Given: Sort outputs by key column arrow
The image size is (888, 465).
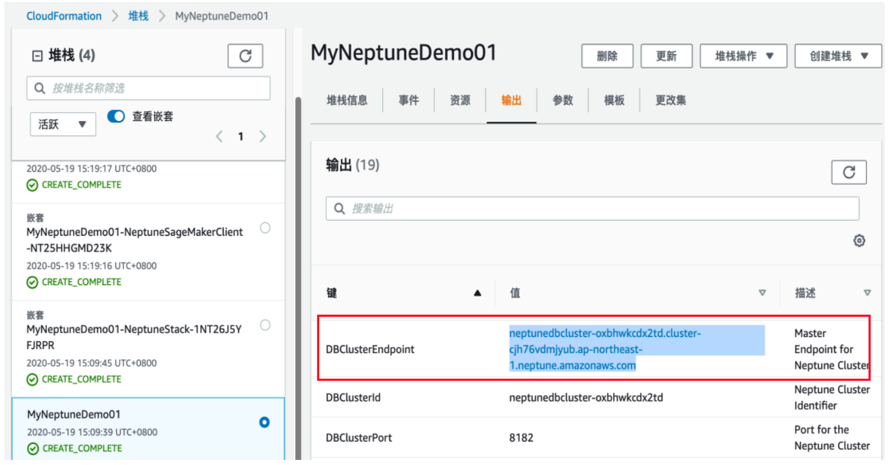Looking at the screenshot, I should (x=478, y=293).
